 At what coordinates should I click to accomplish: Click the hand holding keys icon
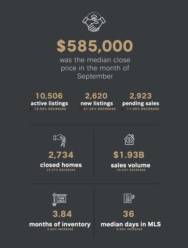coord(60,141)
